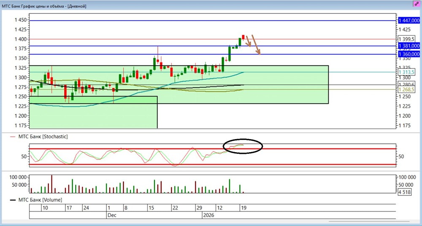Click the date label '12' on the time axis
The image size is (422, 226).
[x=219, y=208]
